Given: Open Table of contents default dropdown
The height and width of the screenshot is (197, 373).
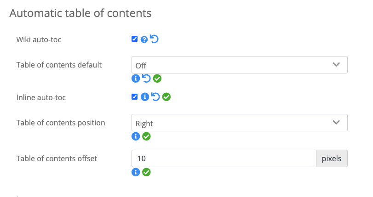Looking at the screenshot, I should 240,65.
